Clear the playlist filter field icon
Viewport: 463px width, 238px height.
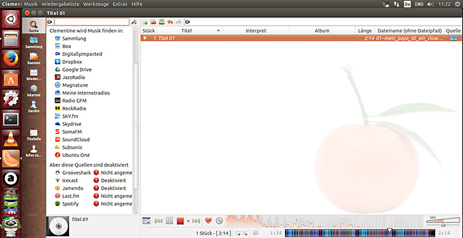tap(188, 22)
